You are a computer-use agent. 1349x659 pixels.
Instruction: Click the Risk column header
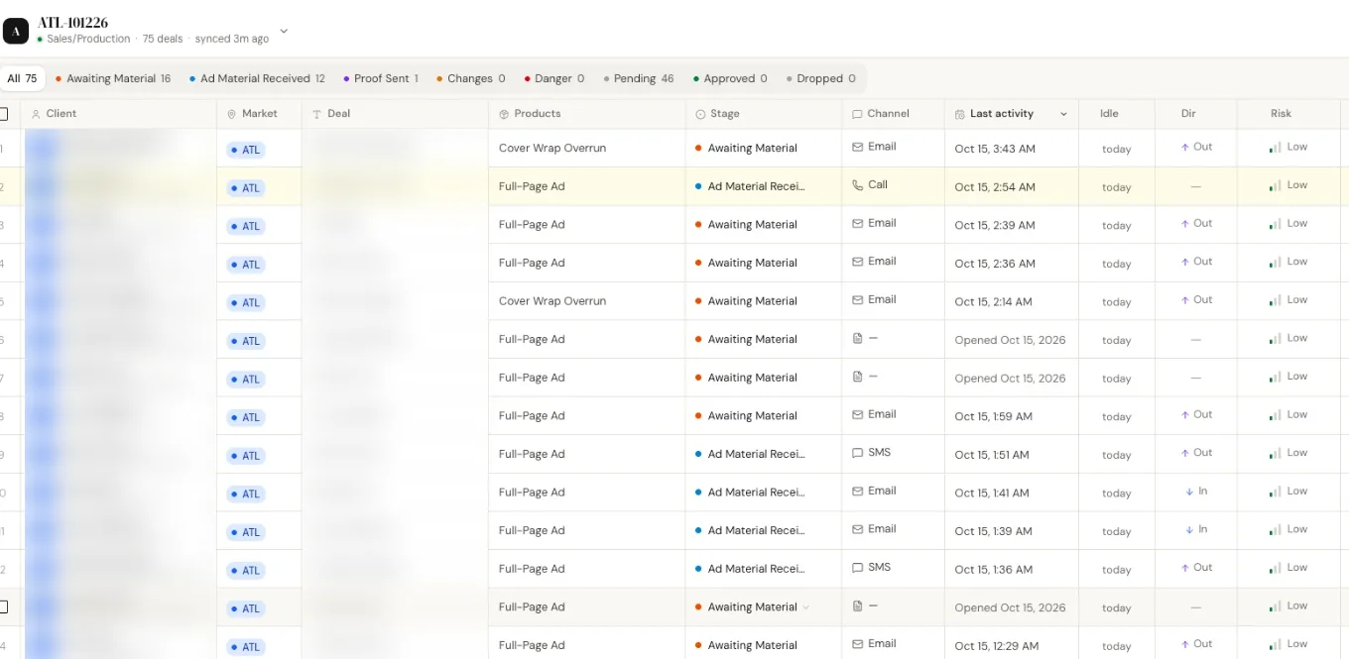pyautogui.click(x=1281, y=114)
